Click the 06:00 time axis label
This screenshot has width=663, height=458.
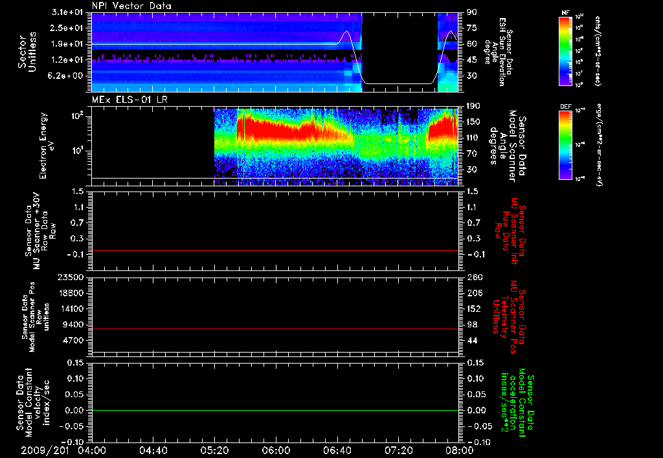coord(276,451)
